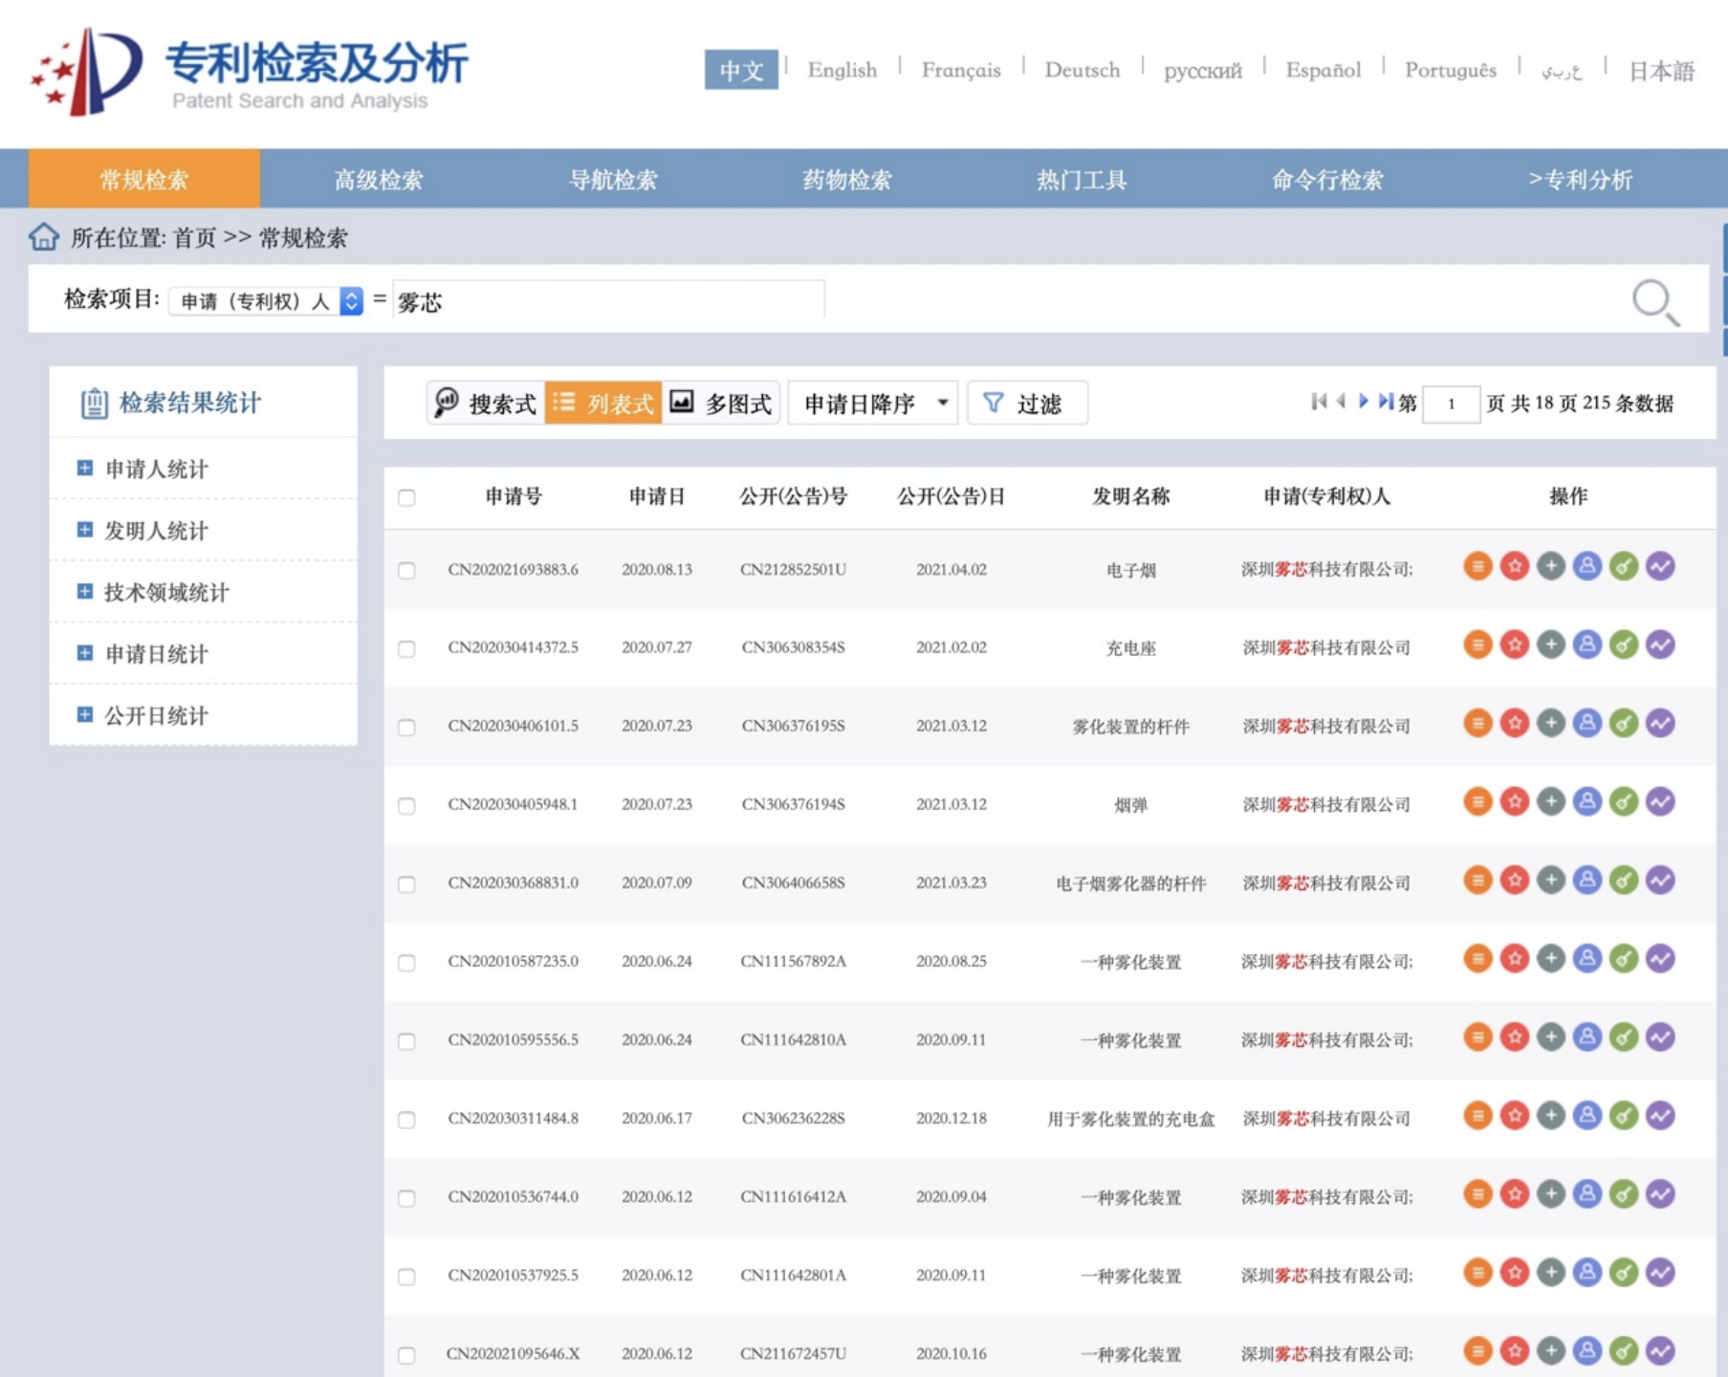Check the box for CN202021693883.6
Viewport: 1728px width, 1377px height.
click(406, 570)
